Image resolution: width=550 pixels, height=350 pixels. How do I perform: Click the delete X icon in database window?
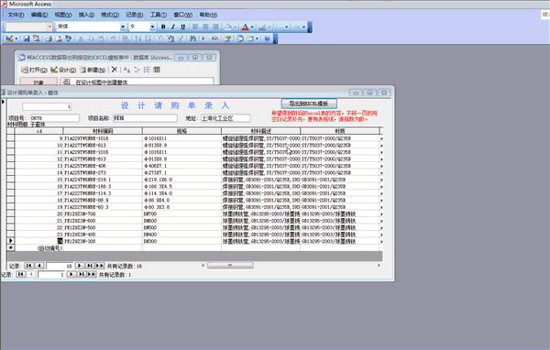coord(115,70)
